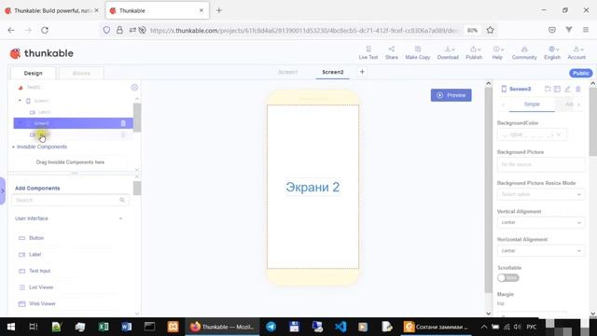The height and width of the screenshot is (336, 597).
Task: Open Live Test from the top toolbar
Action: [368, 53]
